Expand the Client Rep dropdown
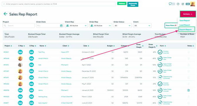The height and width of the screenshot is (106, 197). click(x=76, y=26)
